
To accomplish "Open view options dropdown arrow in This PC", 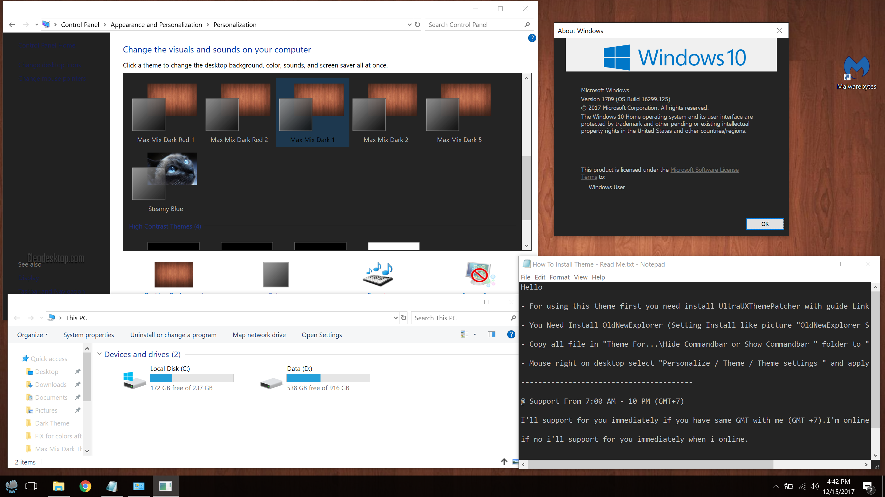I will [475, 334].
